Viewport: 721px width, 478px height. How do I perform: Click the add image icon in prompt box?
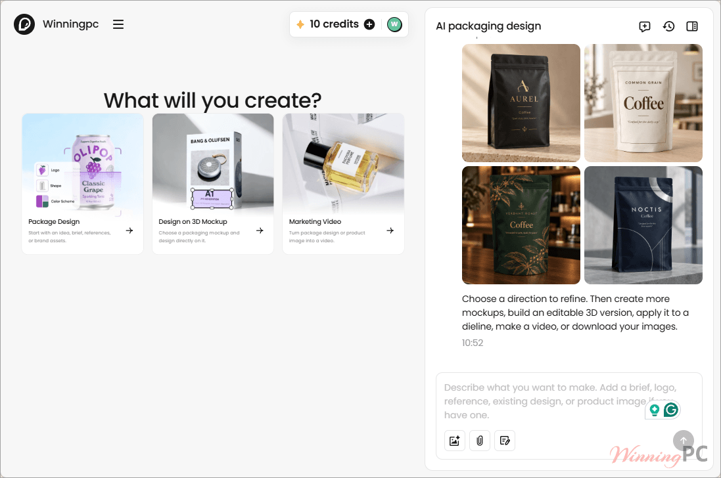pos(455,441)
